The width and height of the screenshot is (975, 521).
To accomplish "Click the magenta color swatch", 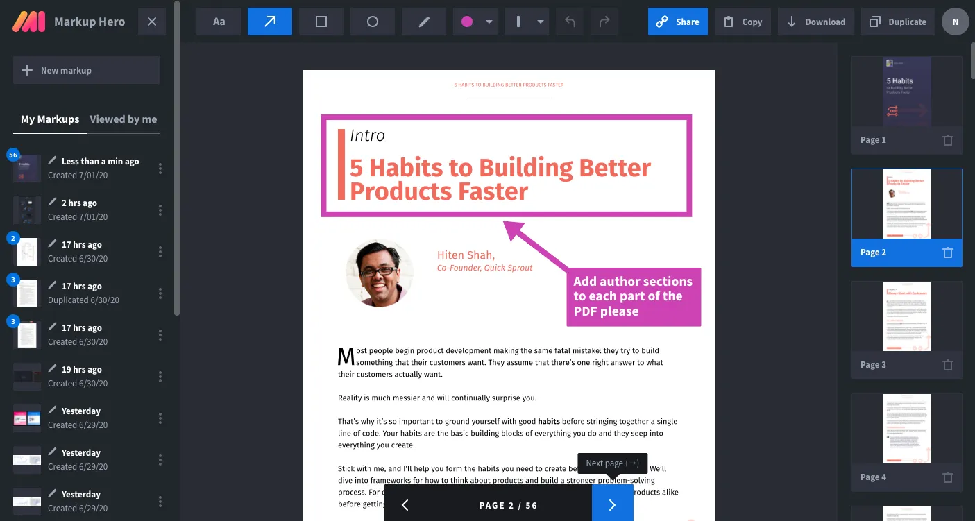I will tap(467, 22).
